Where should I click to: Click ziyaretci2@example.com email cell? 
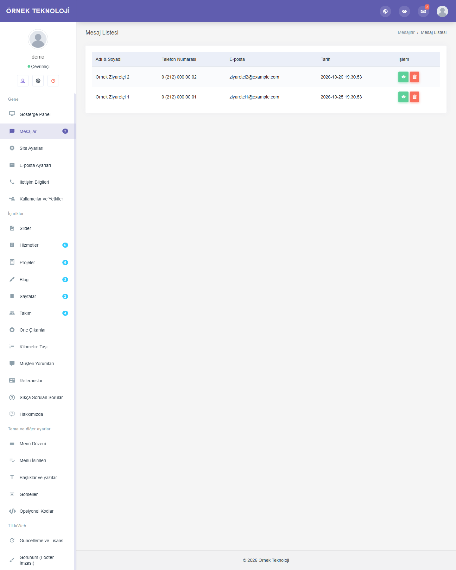254,77
